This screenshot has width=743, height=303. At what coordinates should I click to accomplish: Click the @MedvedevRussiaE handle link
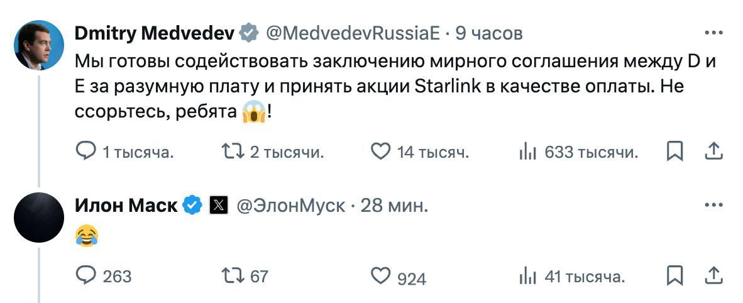pos(353,33)
